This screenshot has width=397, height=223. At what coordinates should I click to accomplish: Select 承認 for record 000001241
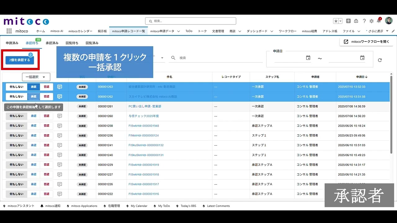click(33, 145)
